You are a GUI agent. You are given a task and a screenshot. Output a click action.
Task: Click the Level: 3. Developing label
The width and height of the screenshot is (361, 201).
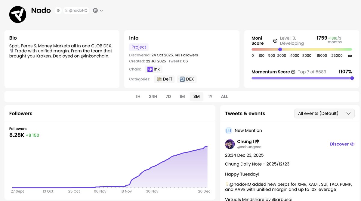[x=292, y=41]
